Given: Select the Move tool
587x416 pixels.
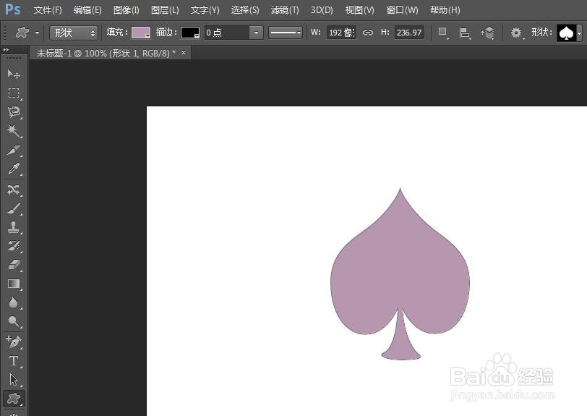Looking at the screenshot, I should point(14,74).
